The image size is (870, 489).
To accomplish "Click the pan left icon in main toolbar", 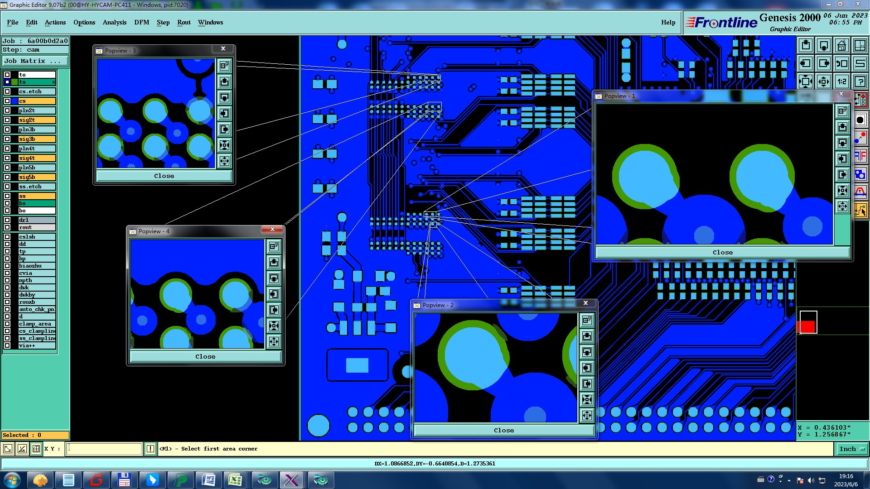I will [806, 63].
